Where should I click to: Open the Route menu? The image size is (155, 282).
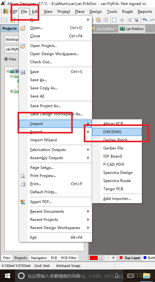pos(127,12)
